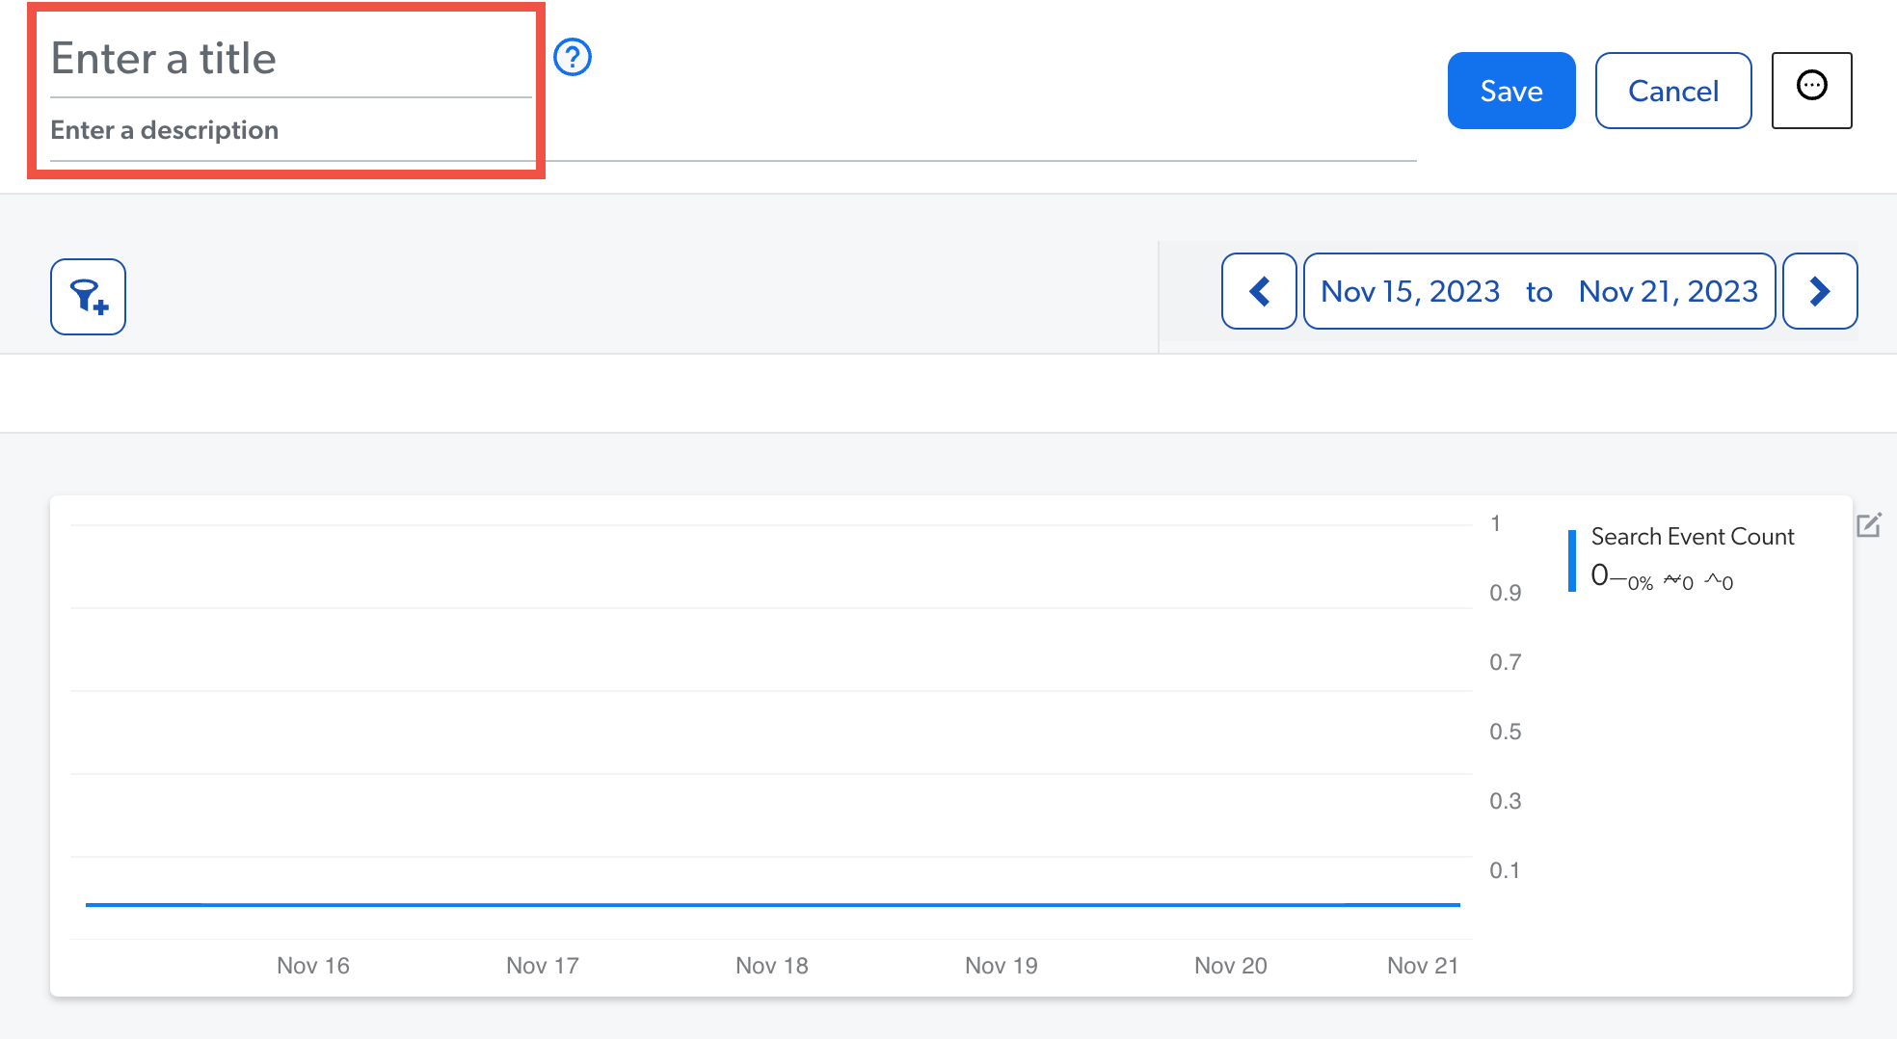Image resolution: width=1897 pixels, height=1039 pixels.
Task: Select the Search Event Count legend label
Action: coord(1693,537)
